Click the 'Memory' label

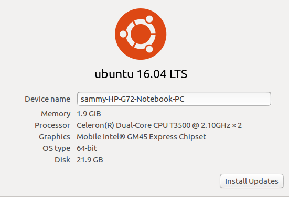[x=56, y=114]
